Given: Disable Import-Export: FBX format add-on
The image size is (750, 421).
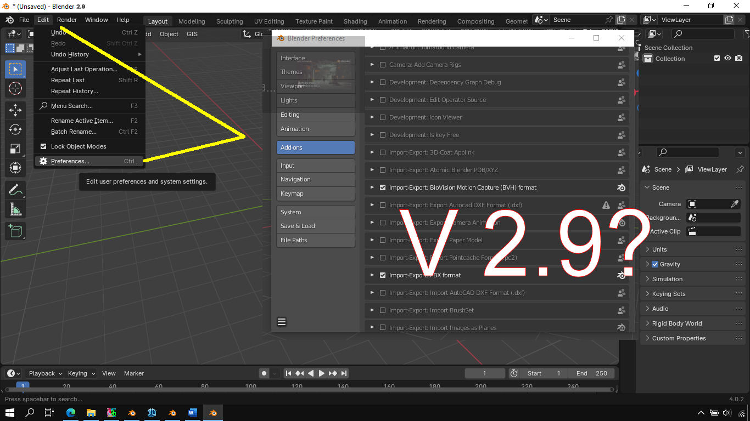Looking at the screenshot, I should click(383, 275).
